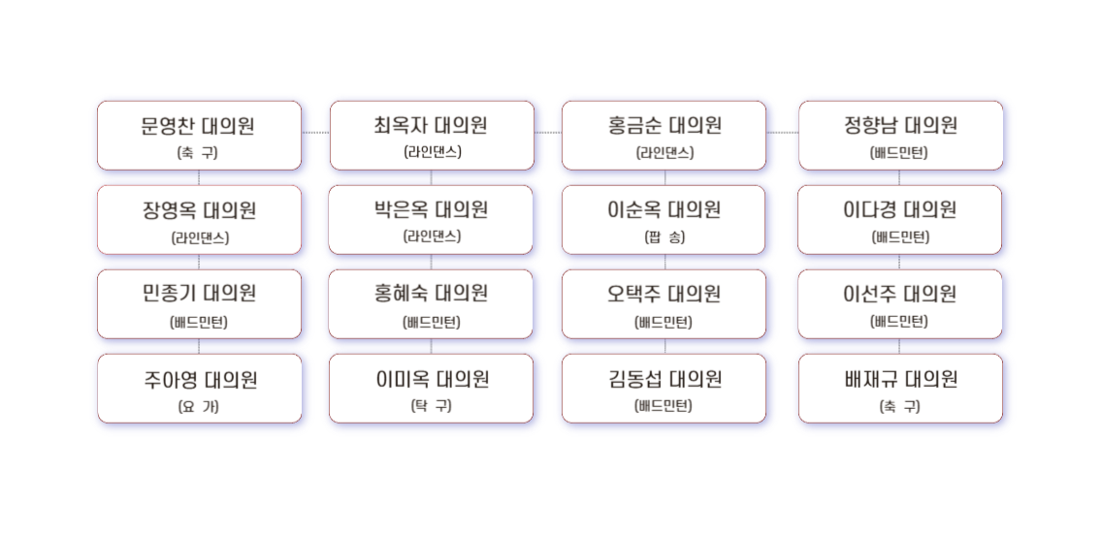Click the 문영찬 대의원 card
The width and height of the screenshot is (1102, 534).
point(199,136)
